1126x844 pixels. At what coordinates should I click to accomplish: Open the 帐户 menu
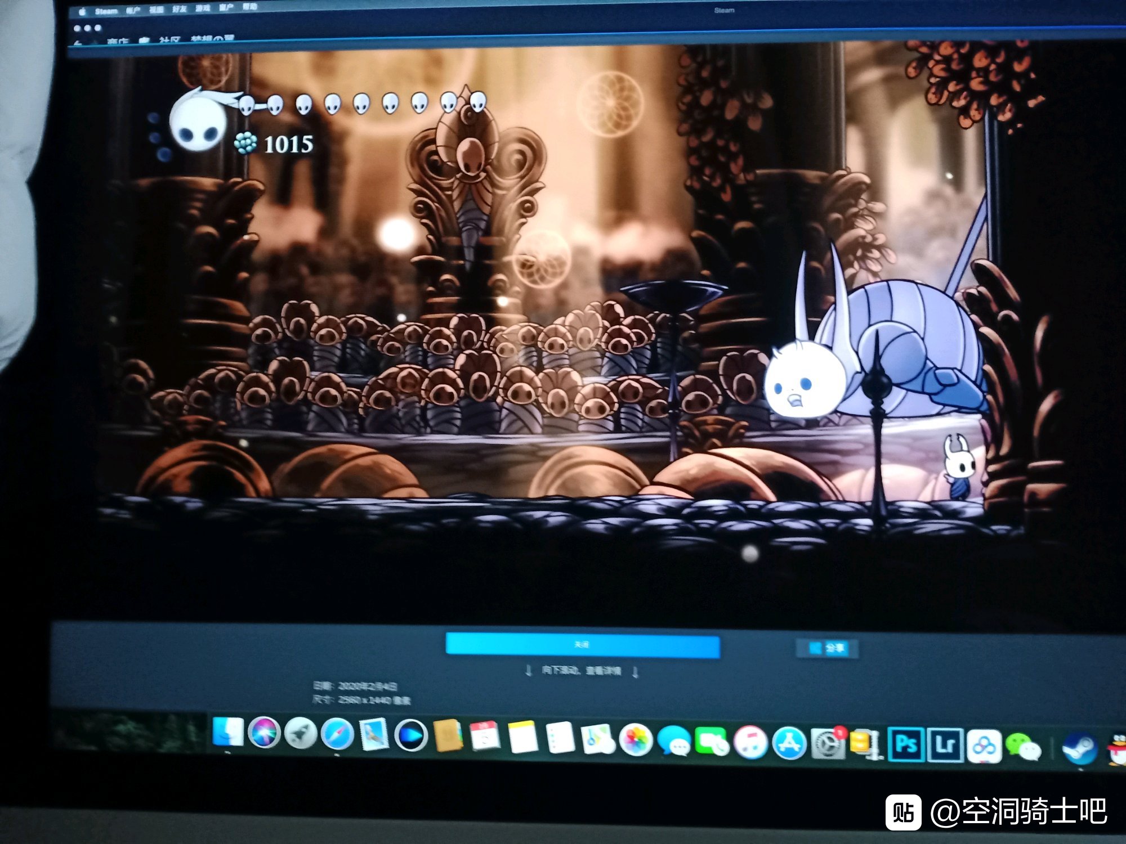tap(133, 10)
